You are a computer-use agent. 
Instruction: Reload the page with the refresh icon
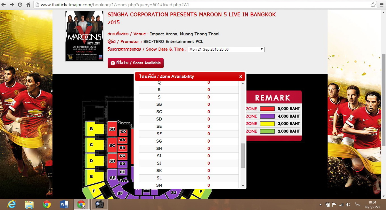[20, 5]
